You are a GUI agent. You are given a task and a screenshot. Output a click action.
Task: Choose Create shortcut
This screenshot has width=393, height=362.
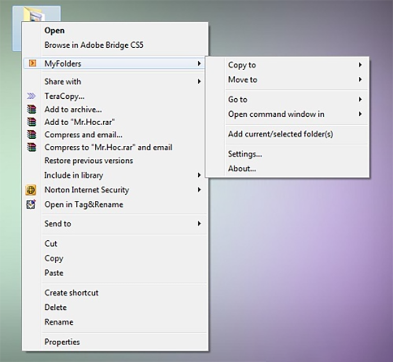pos(115,292)
